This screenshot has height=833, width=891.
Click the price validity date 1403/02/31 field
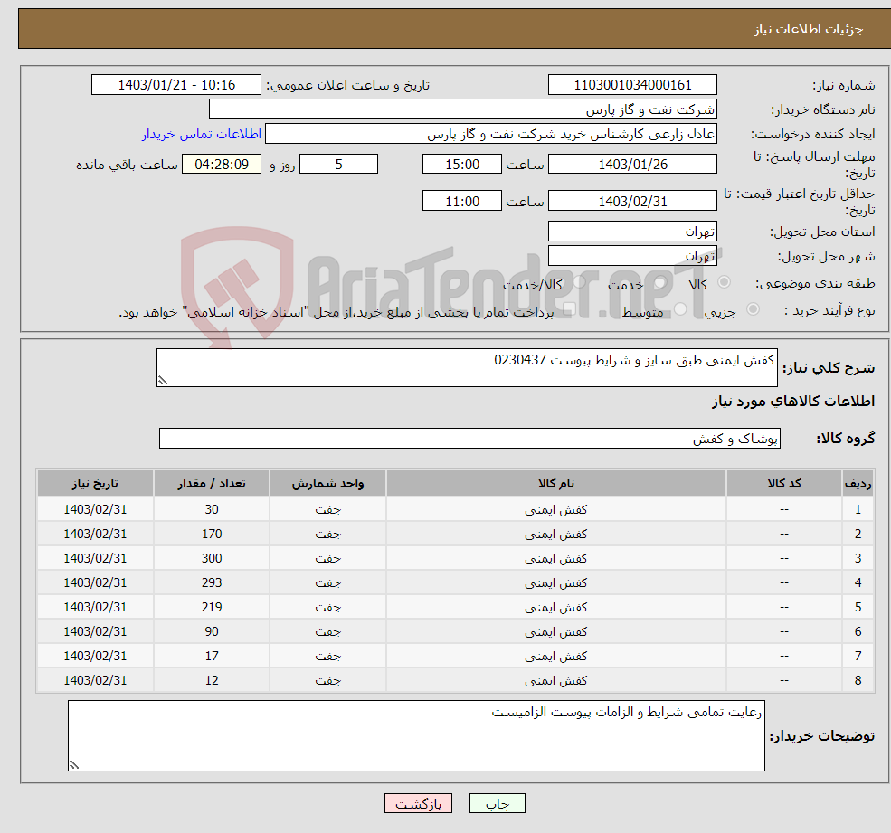click(x=632, y=201)
